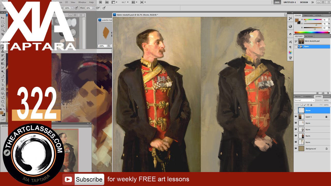Show the selected top Norm layer
This screenshot has width=331, height=186.
pos(296,110)
